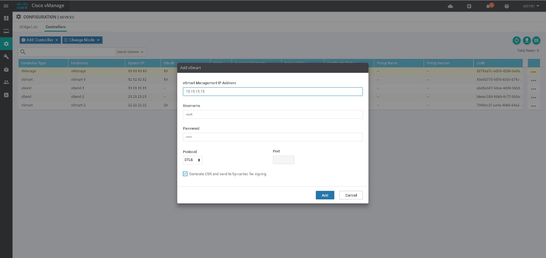Click UUID starting 5271ea7c
The width and height of the screenshot is (546, 258).
tap(499, 71)
